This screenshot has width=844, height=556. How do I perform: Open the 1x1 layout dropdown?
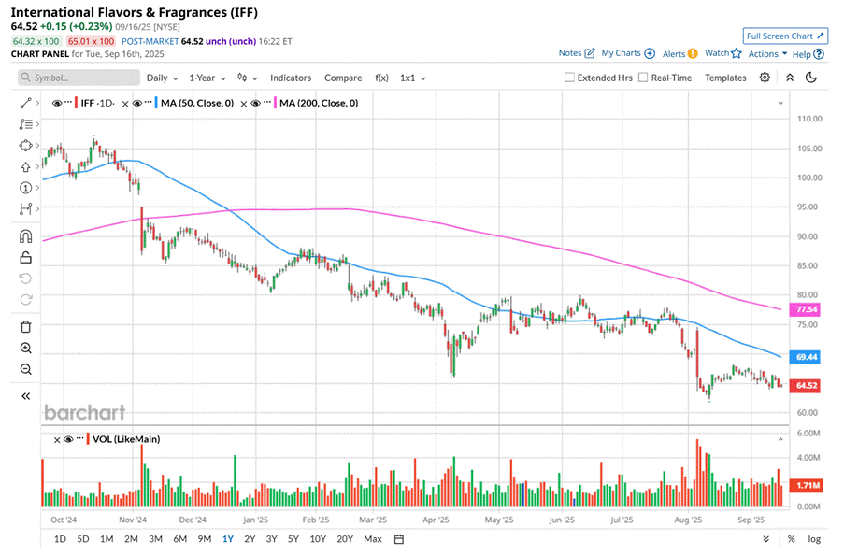tap(413, 78)
